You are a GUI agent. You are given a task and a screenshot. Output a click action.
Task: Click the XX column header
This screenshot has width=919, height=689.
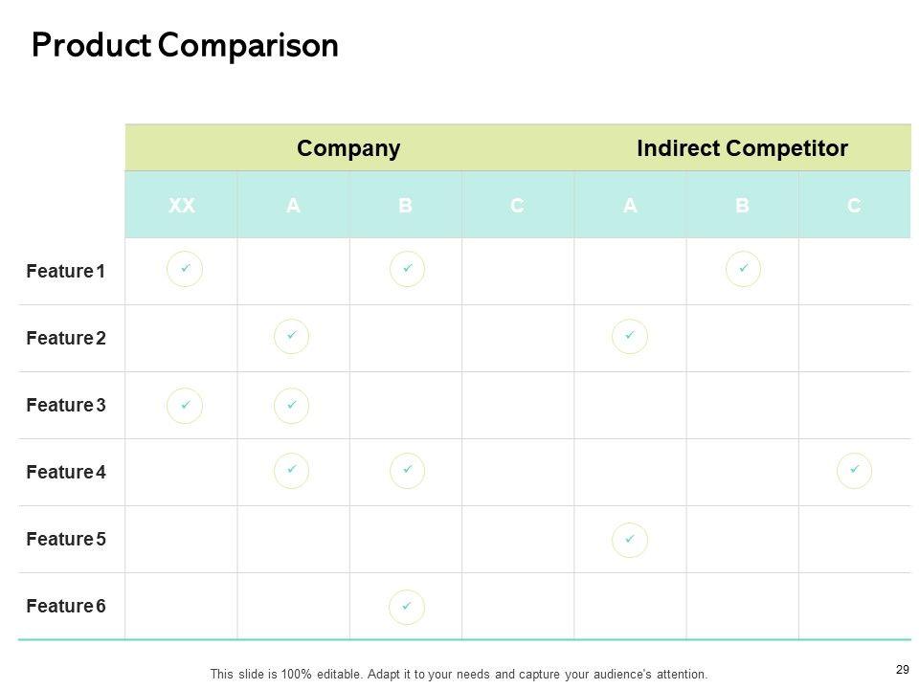point(182,205)
